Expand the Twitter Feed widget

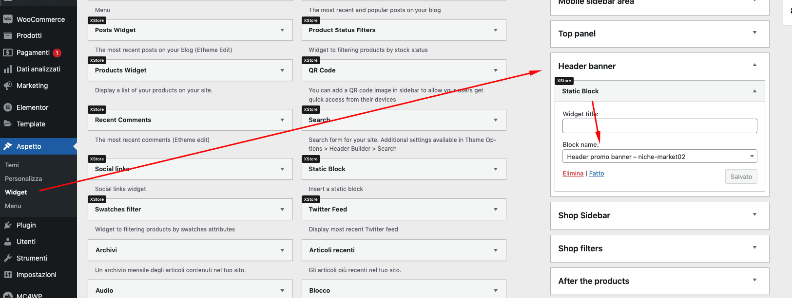coord(496,210)
